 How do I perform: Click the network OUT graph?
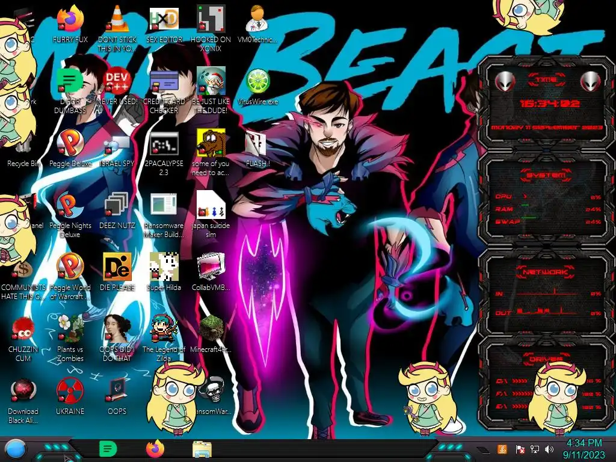tap(547, 312)
